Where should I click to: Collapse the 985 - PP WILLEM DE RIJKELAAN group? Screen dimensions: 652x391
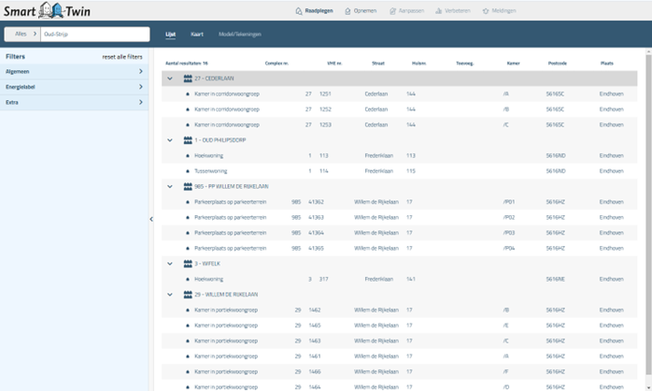pos(170,186)
